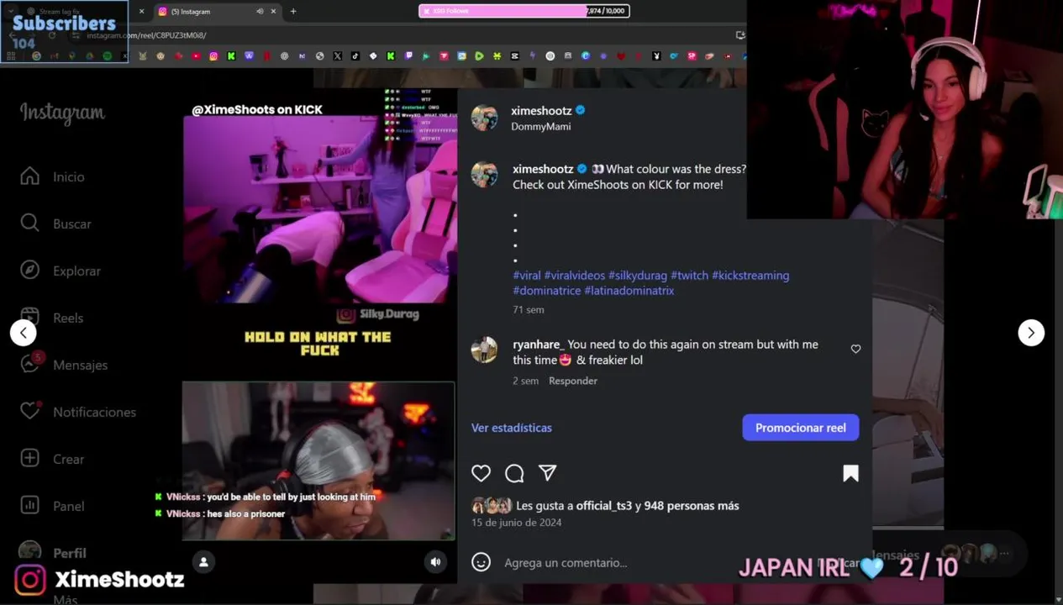Open ximeshootz username in reel header
1063x605 pixels.
[x=541, y=111]
